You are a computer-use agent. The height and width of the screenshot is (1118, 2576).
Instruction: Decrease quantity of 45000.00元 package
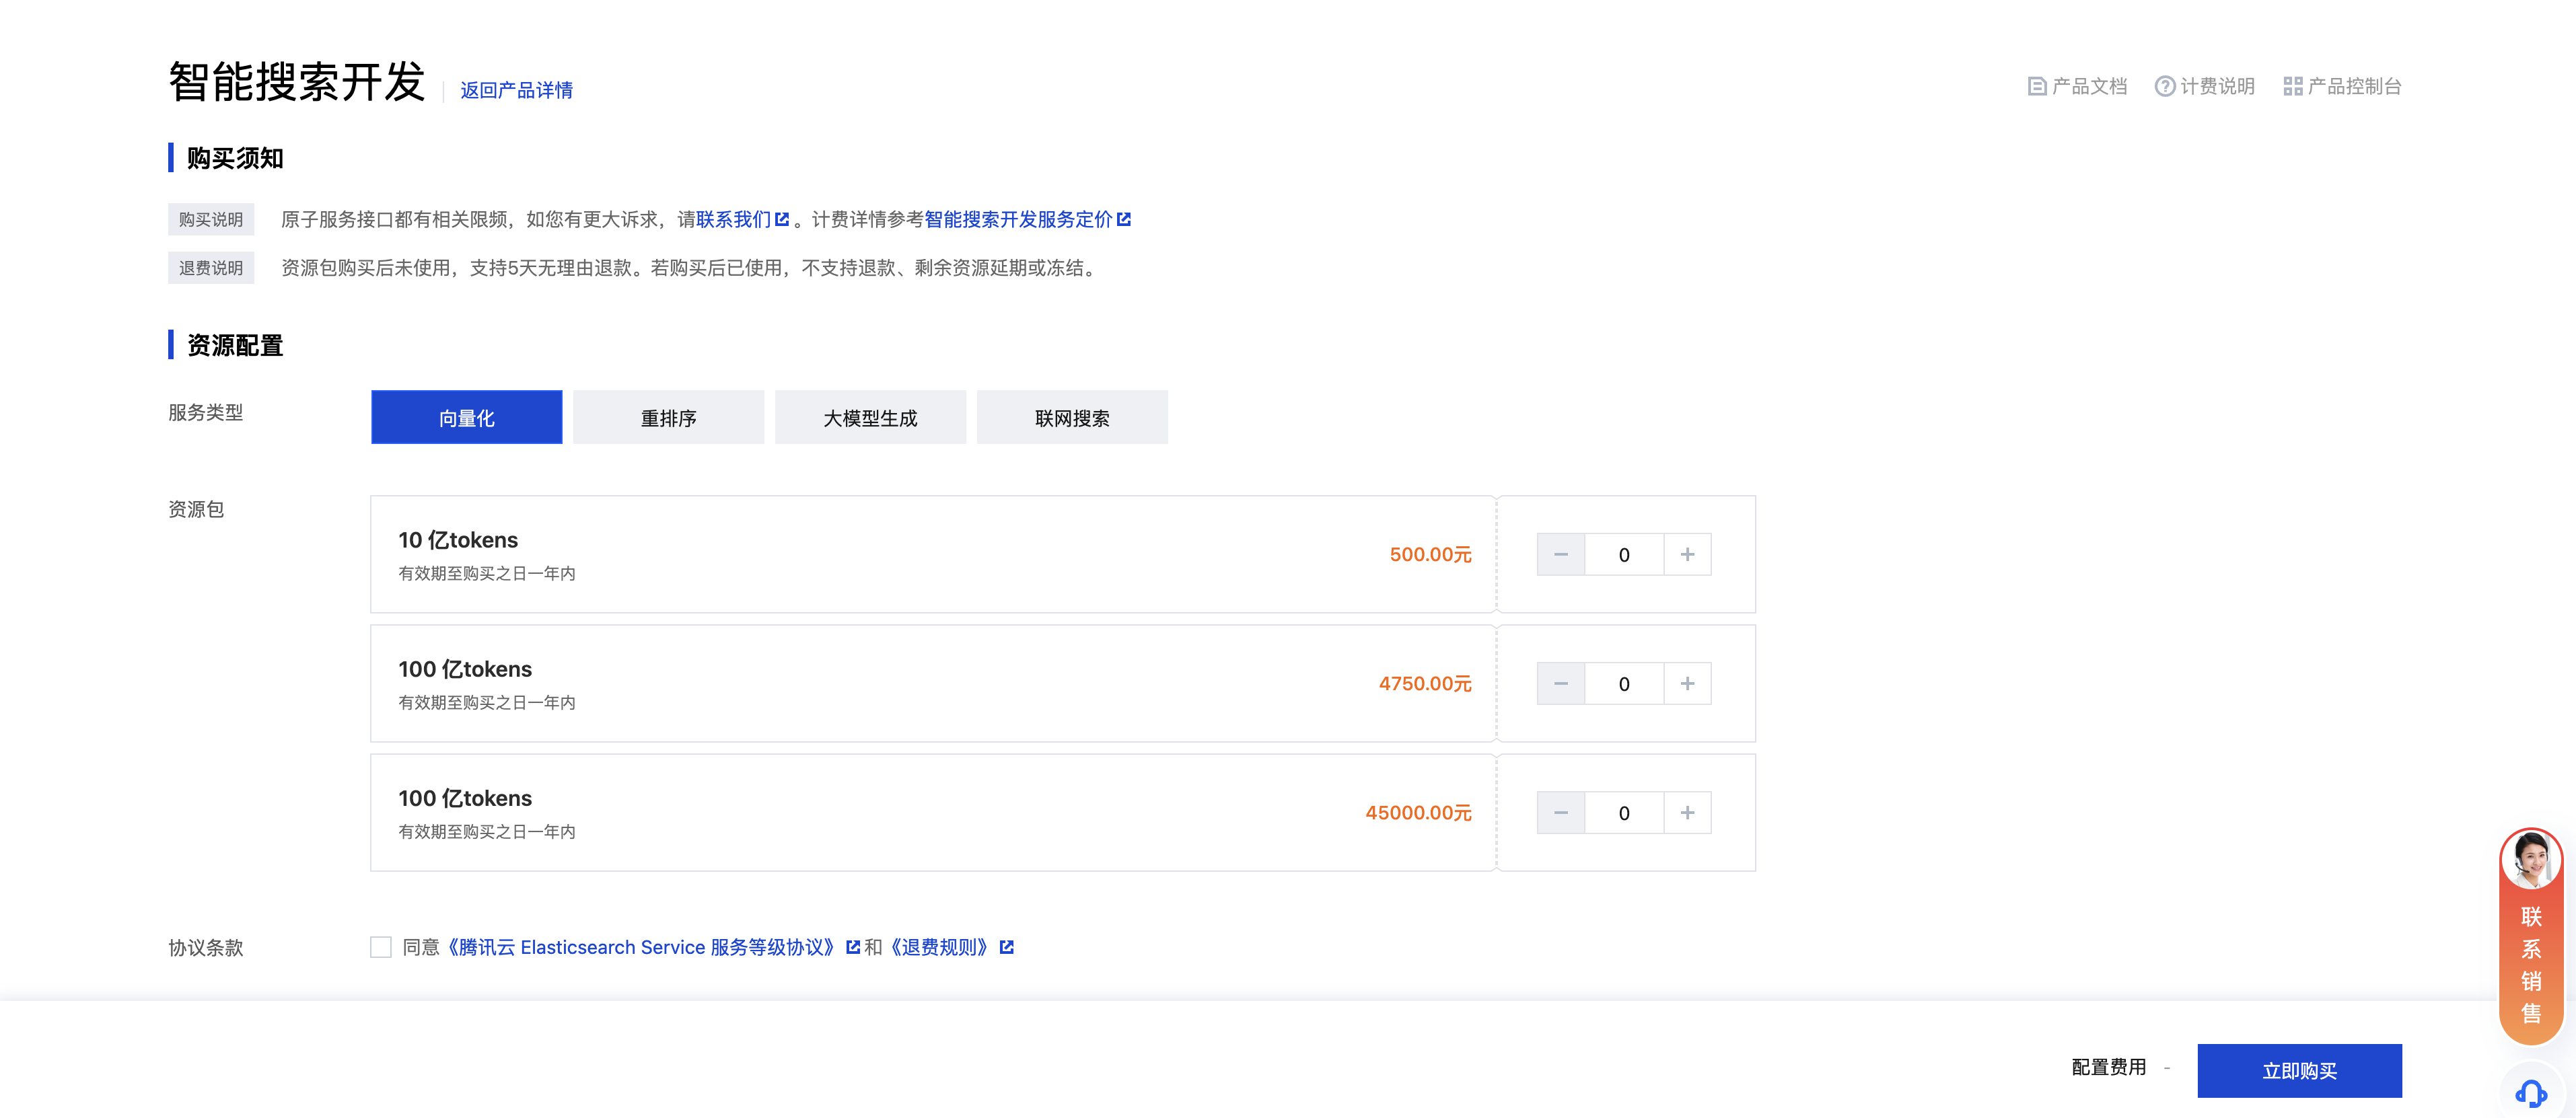(x=1560, y=813)
